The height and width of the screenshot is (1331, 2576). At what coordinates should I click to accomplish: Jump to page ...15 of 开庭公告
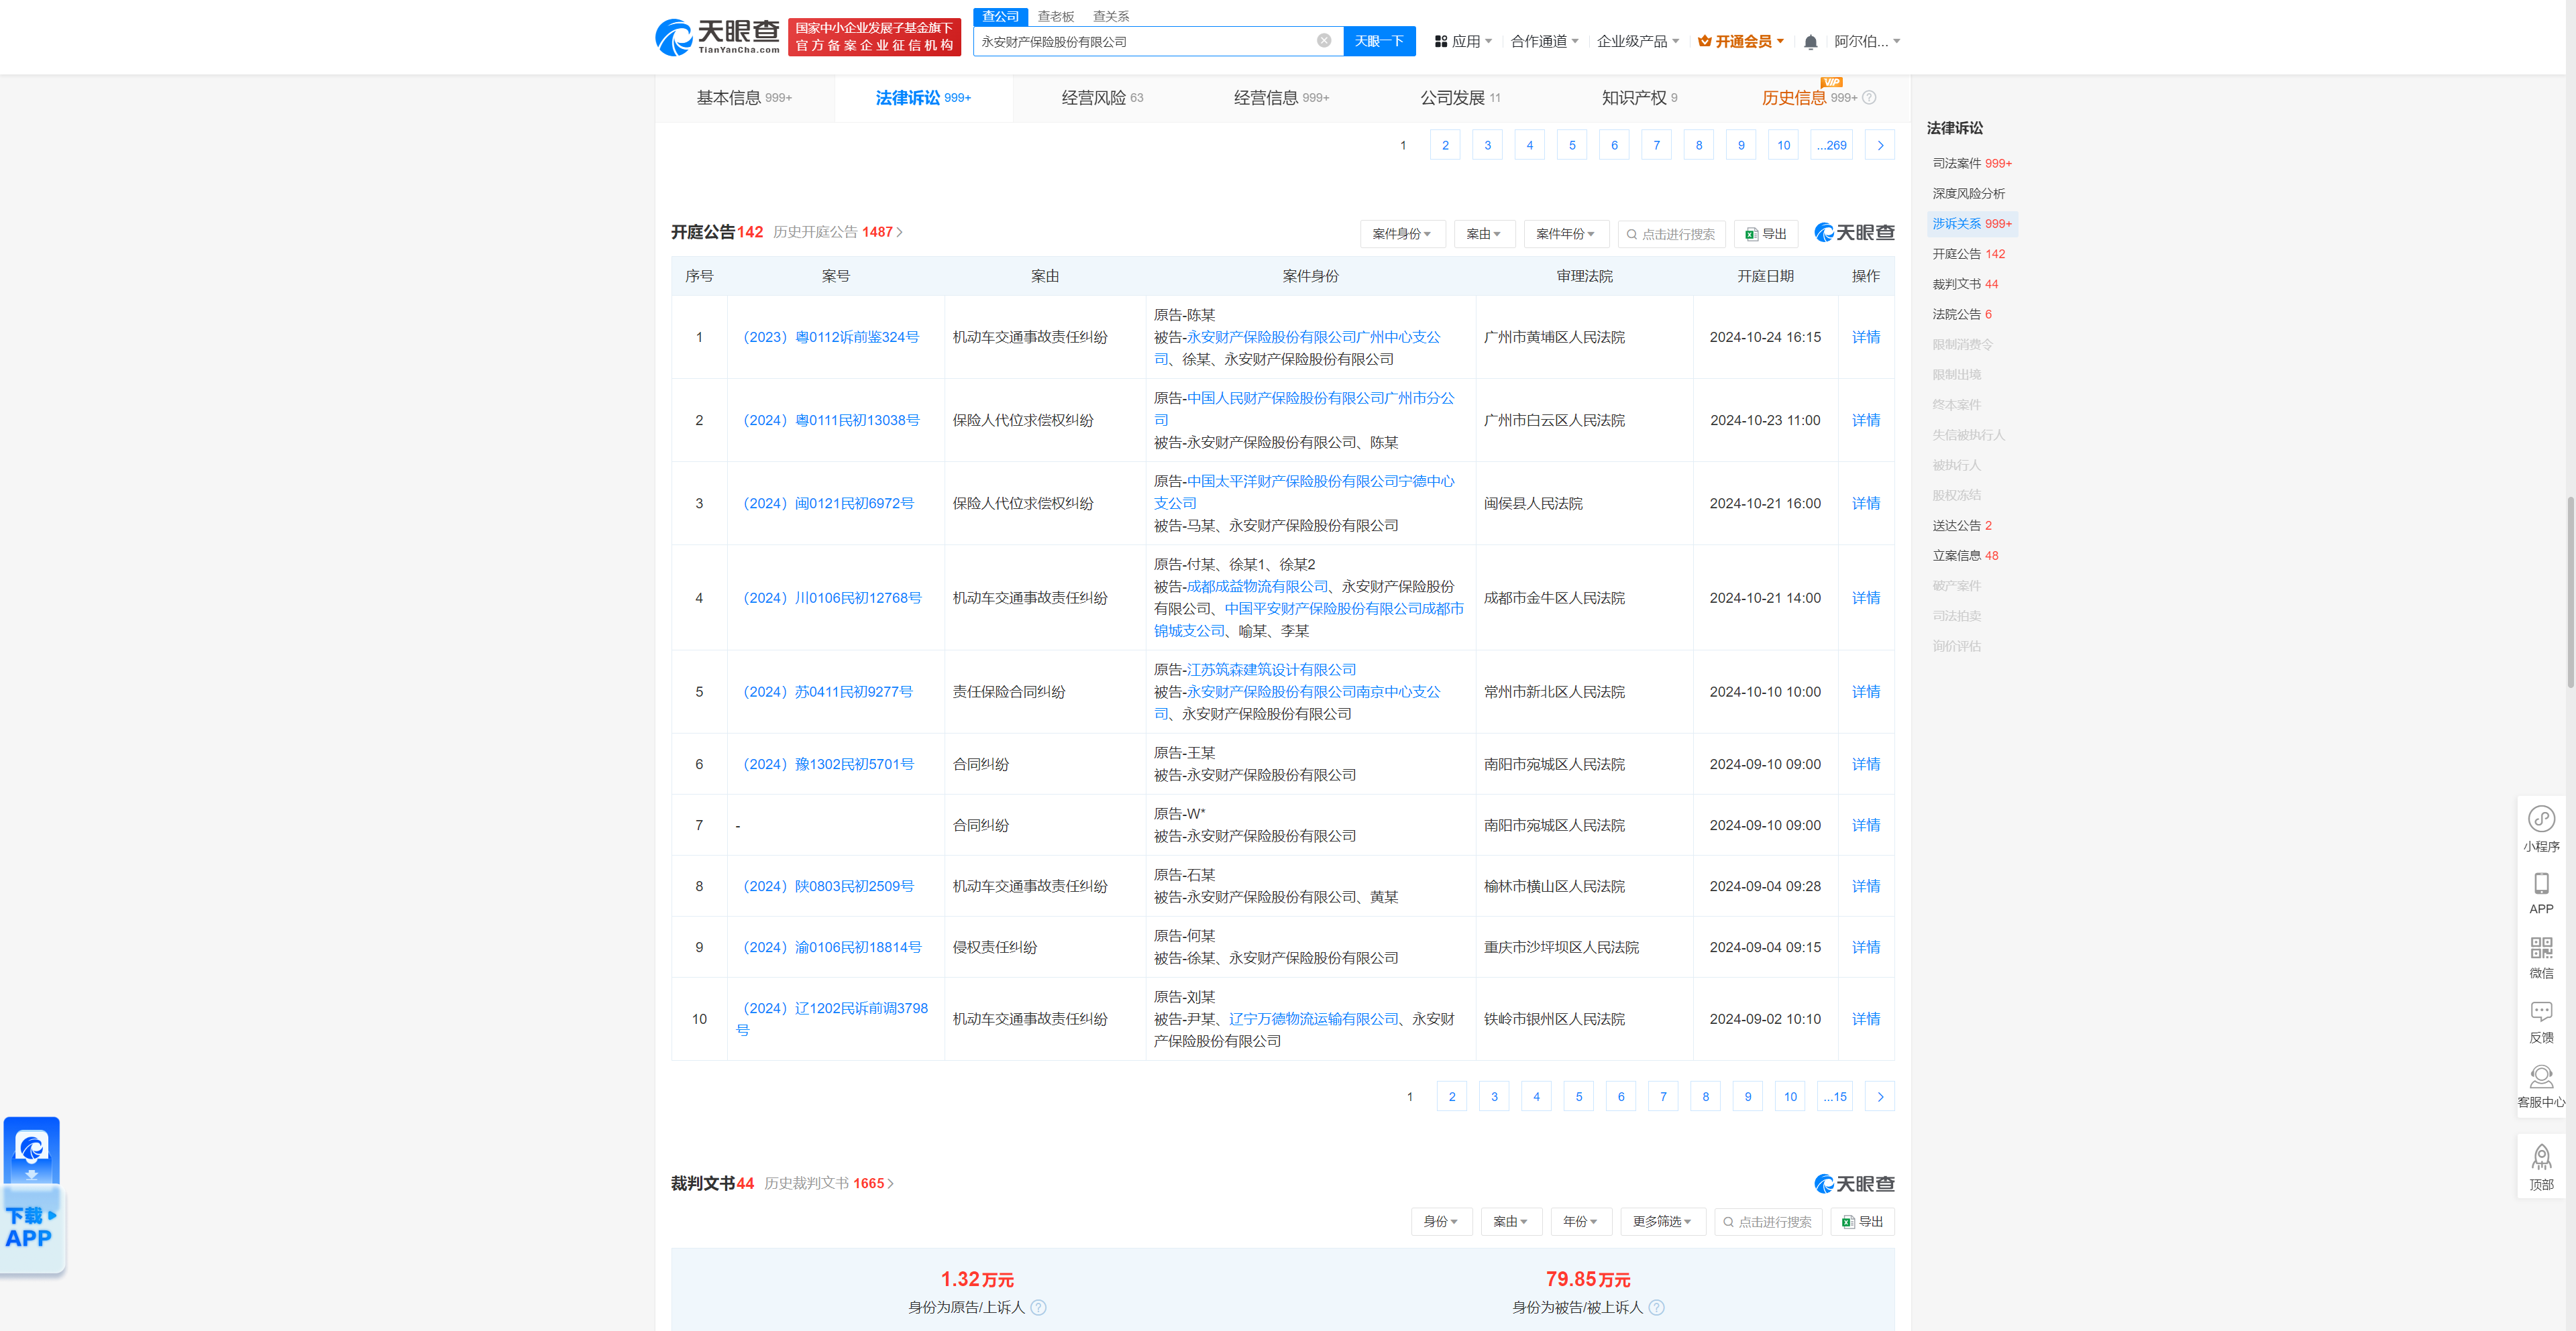[1834, 1097]
